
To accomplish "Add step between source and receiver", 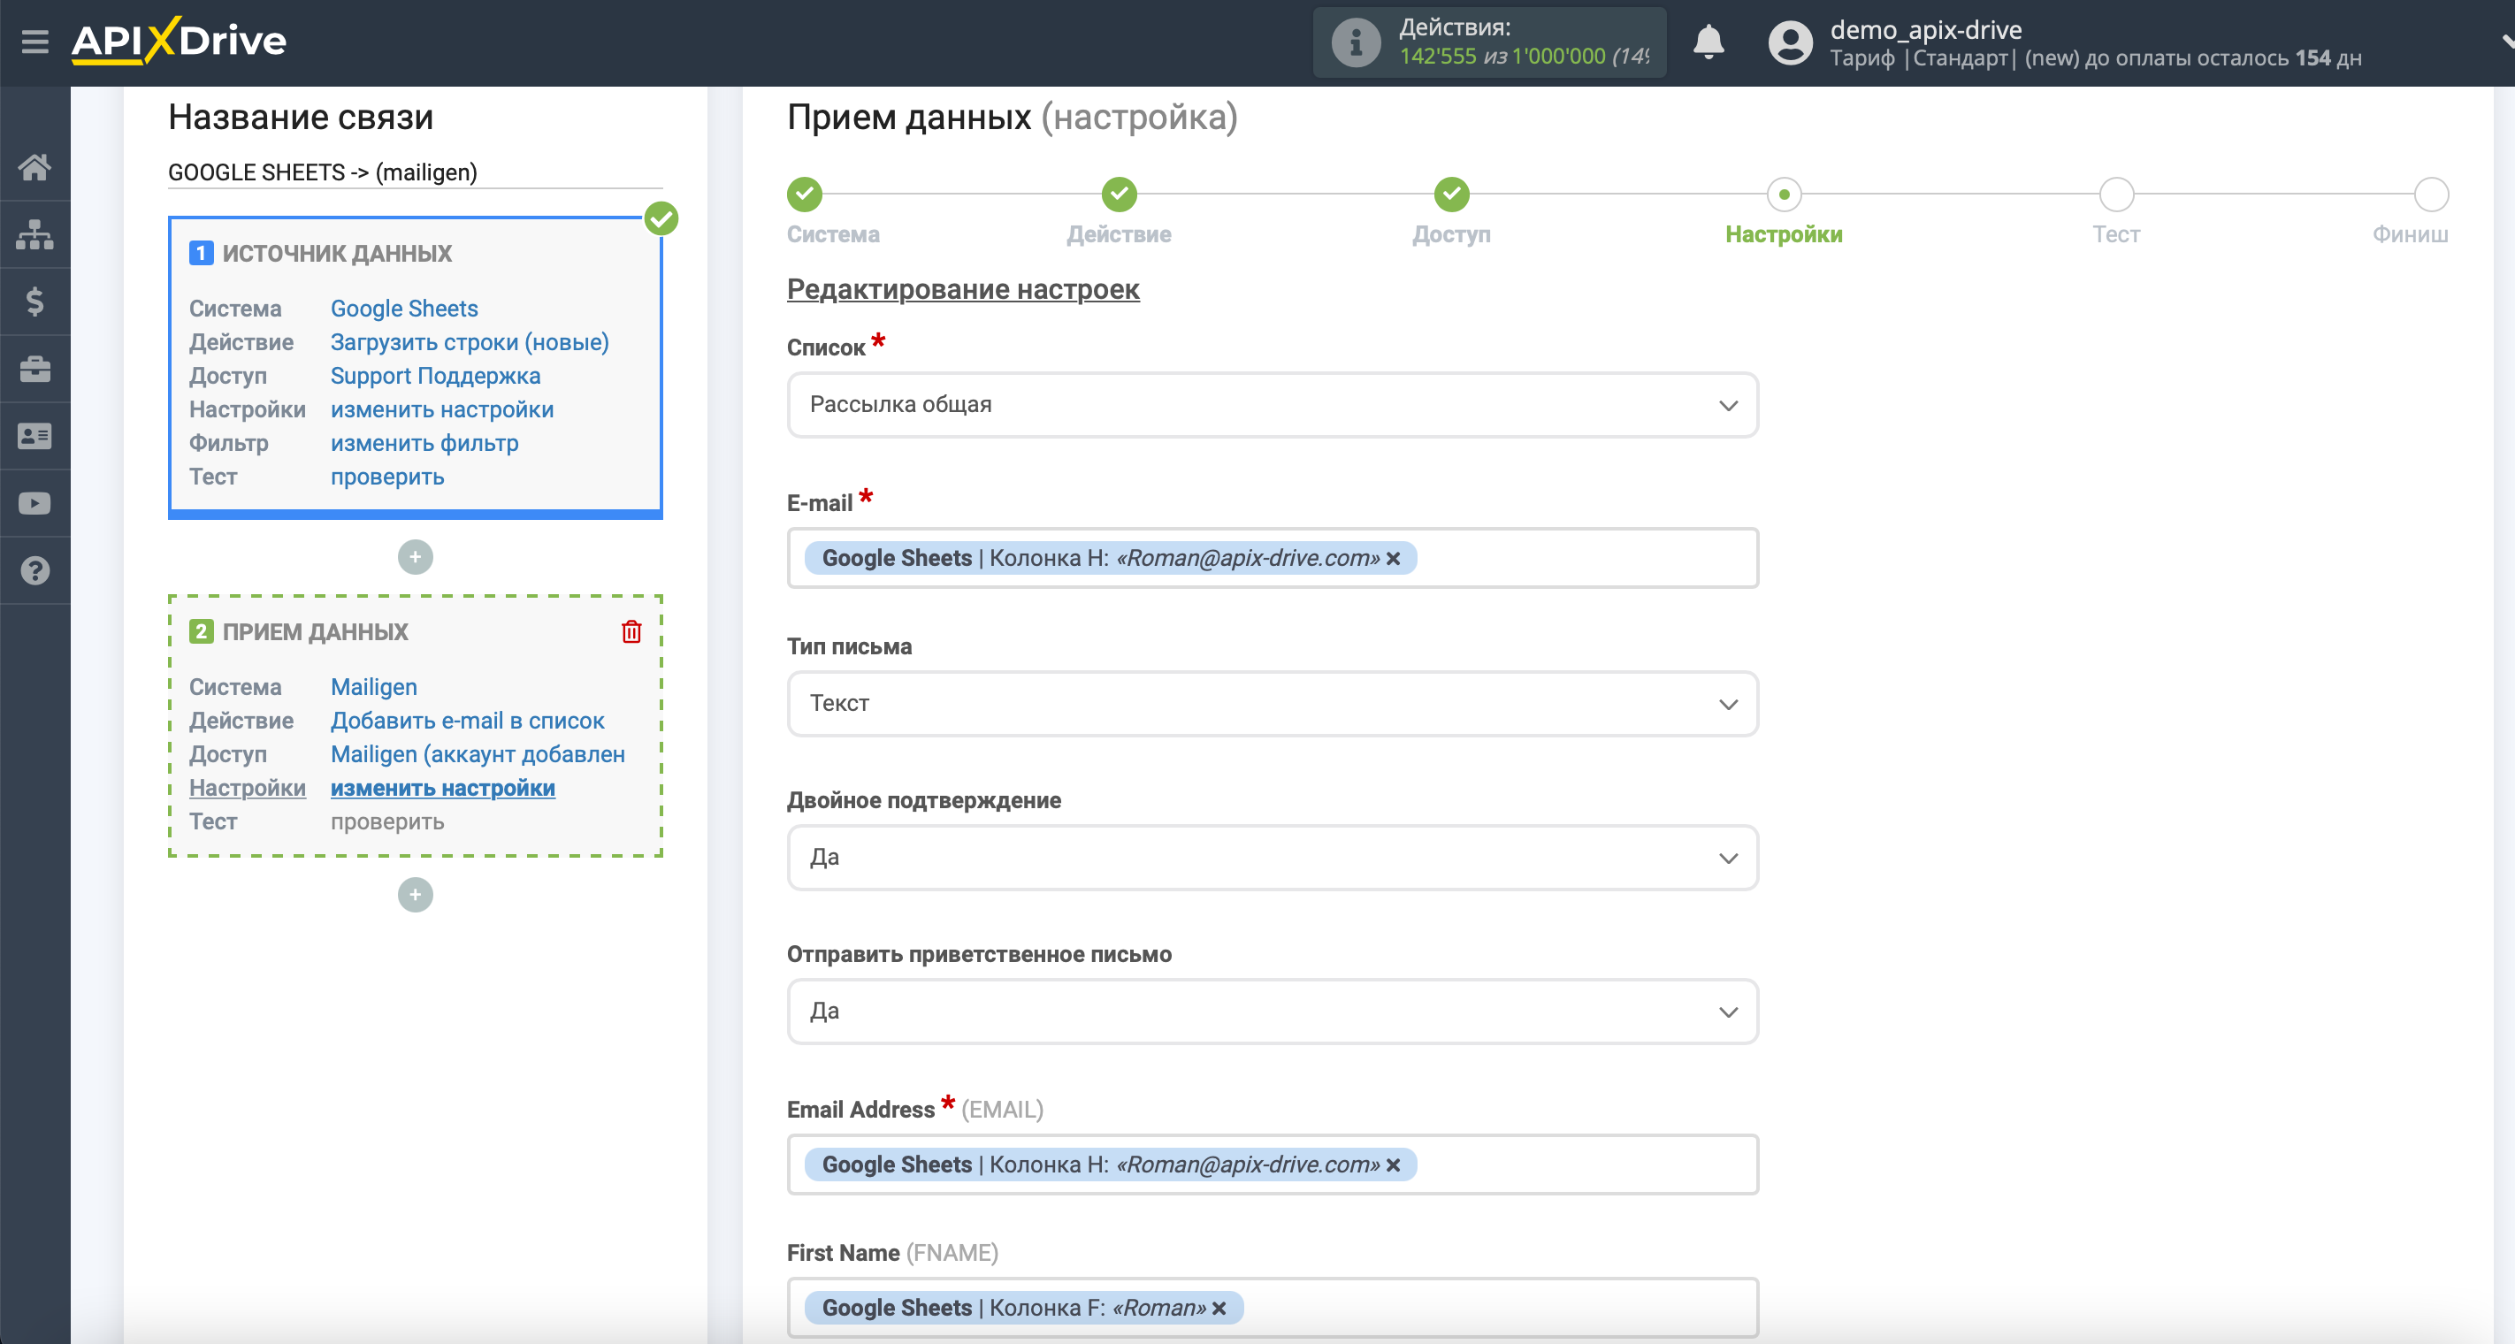I will pyautogui.click(x=415, y=557).
